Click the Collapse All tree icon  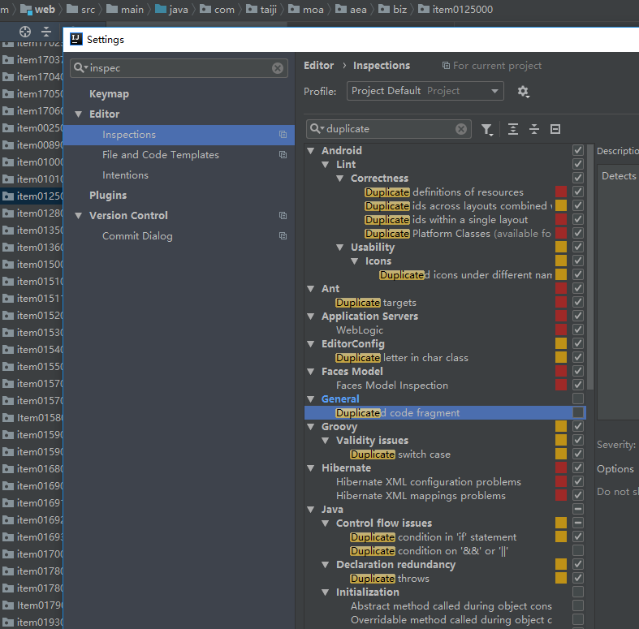click(x=534, y=129)
